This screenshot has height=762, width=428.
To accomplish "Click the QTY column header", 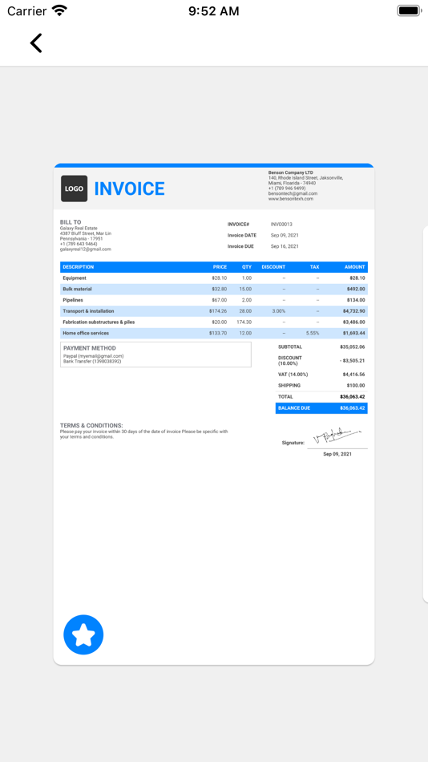I will 248,267.
